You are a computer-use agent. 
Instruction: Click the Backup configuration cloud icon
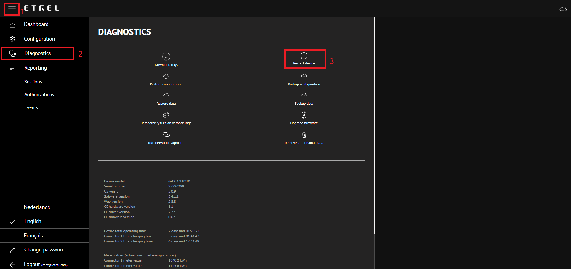point(304,76)
